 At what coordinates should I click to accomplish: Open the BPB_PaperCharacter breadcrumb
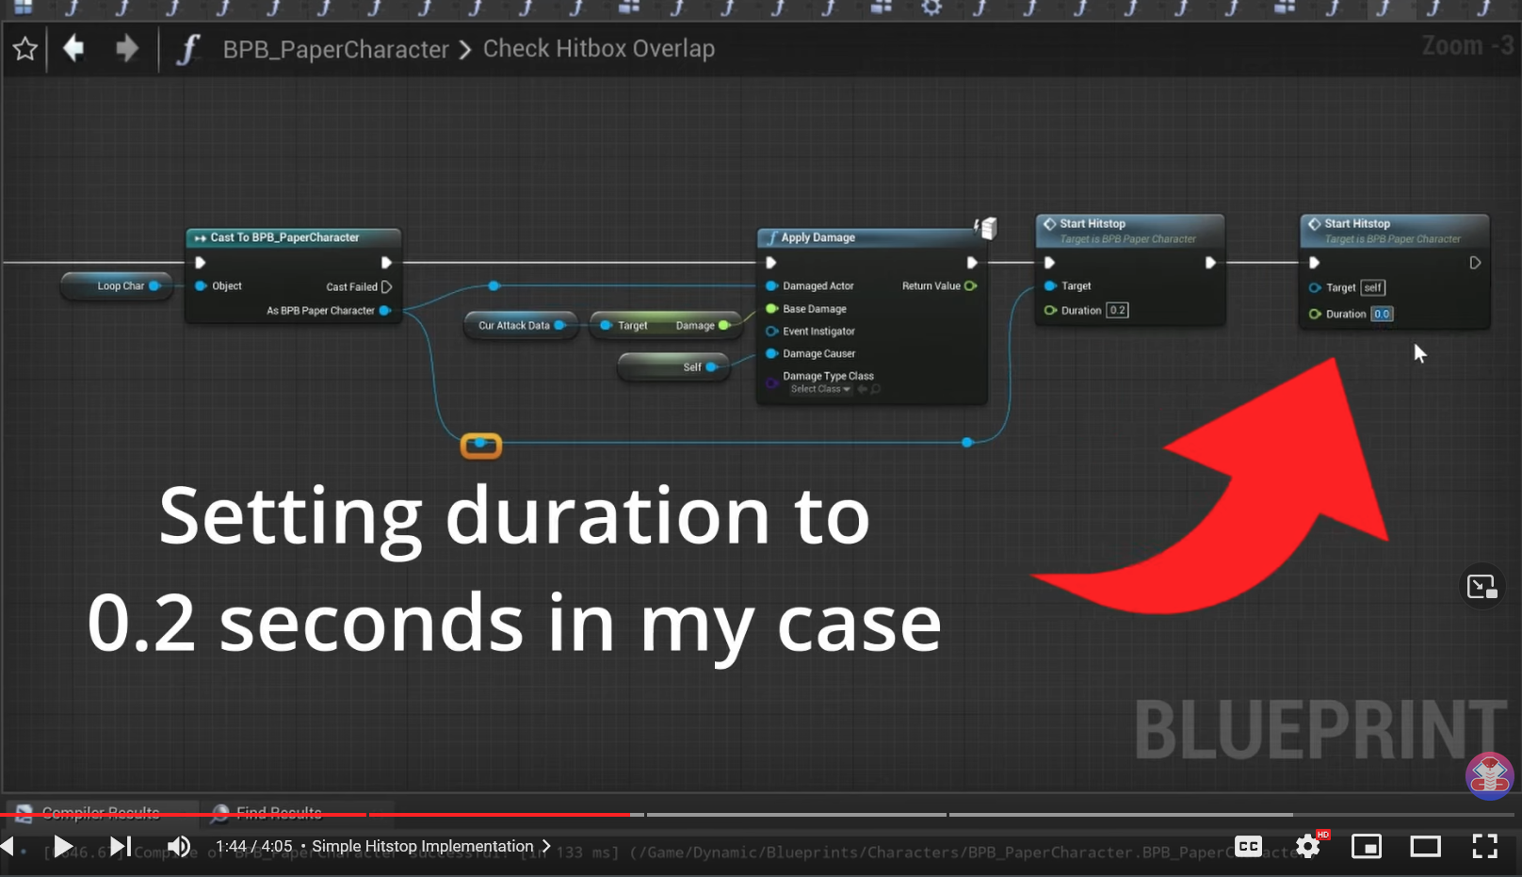[336, 49]
